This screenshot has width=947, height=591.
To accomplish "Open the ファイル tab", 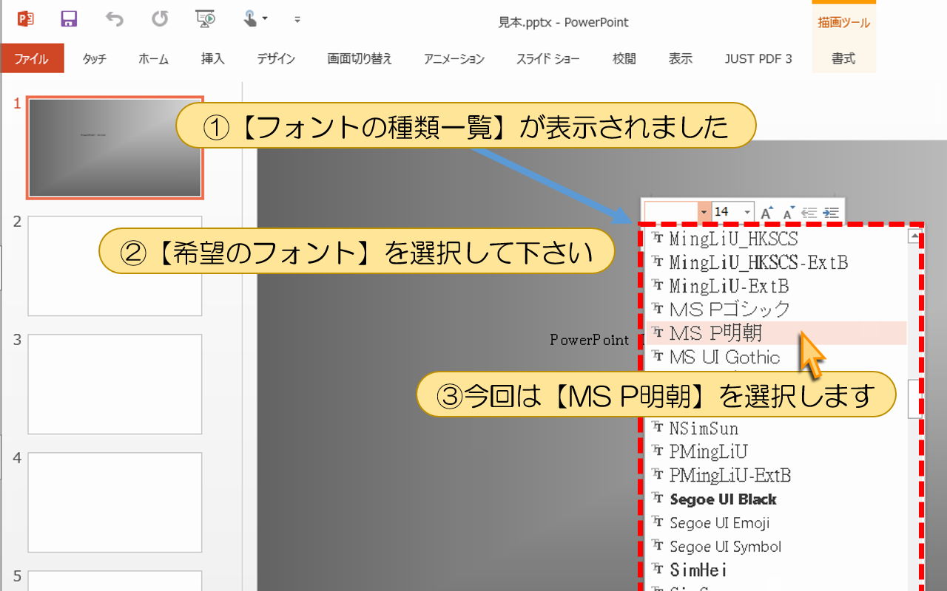I will [32, 59].
